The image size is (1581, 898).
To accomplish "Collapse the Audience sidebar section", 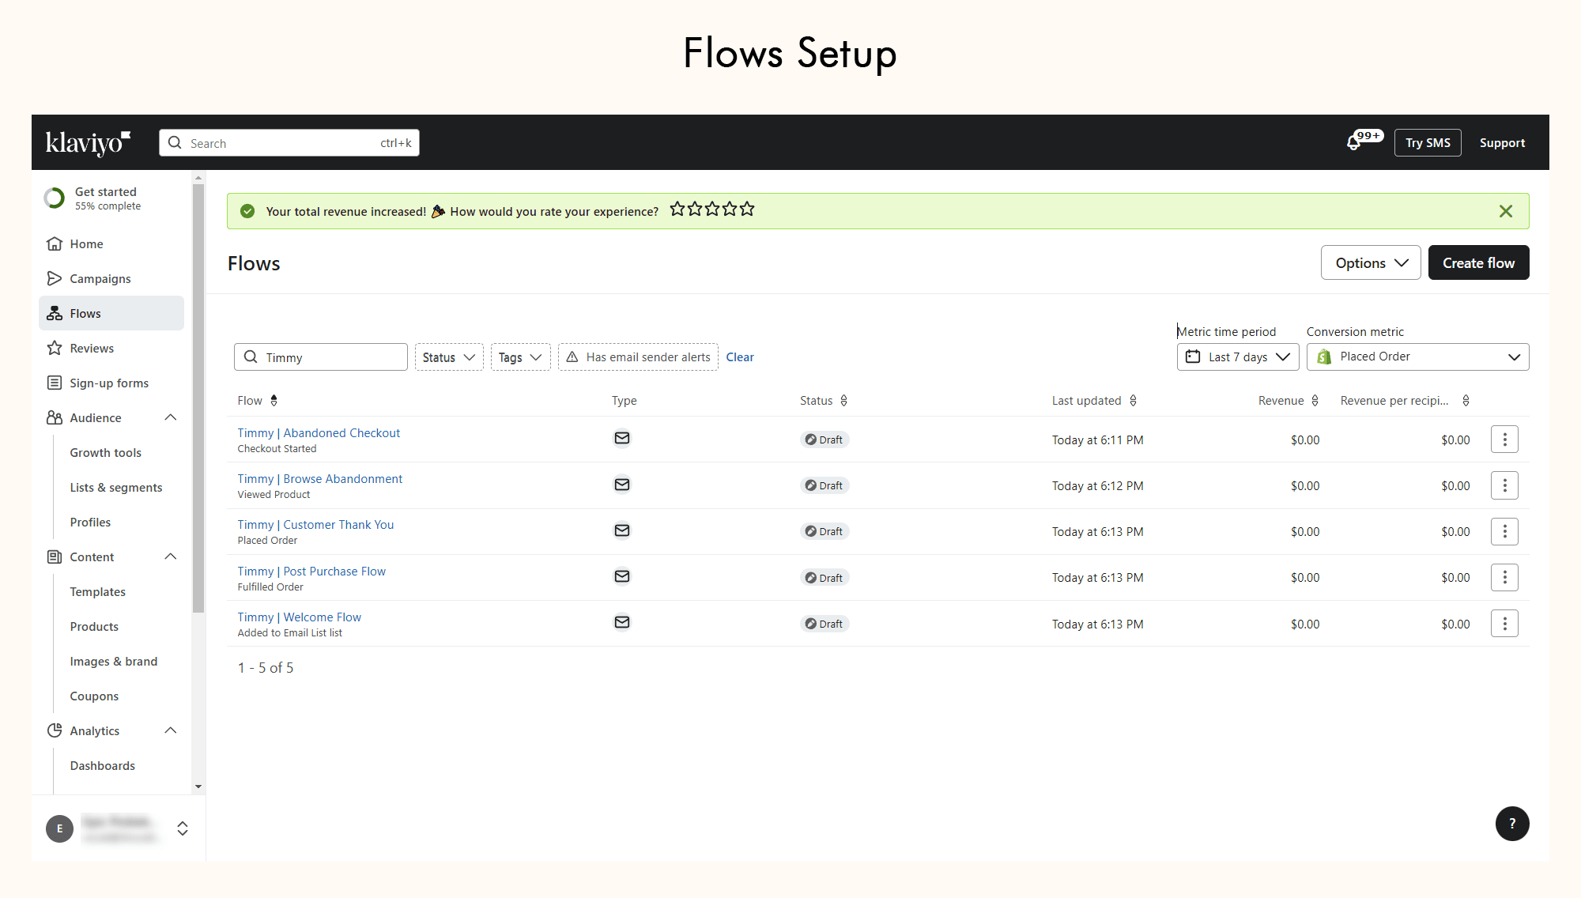I will click(x=170, y=417).
